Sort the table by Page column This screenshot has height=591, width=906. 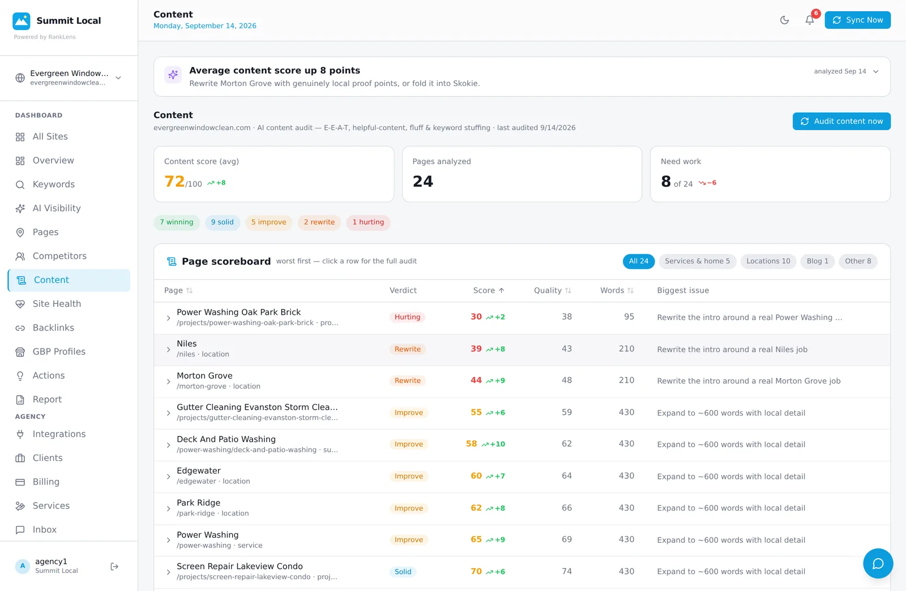click(x=178, y=290)
